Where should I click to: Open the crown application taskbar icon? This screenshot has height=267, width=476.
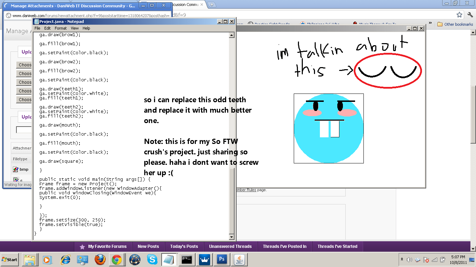click(204, 260)
